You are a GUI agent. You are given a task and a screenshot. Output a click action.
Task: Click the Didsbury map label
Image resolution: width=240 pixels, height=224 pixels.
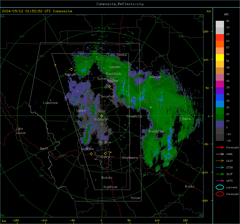(101, 119)
